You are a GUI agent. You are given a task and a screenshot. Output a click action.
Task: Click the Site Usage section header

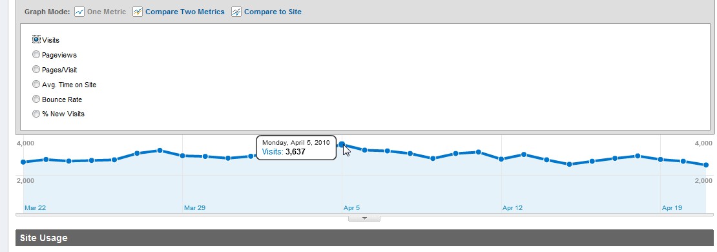(x=364, y=238)
